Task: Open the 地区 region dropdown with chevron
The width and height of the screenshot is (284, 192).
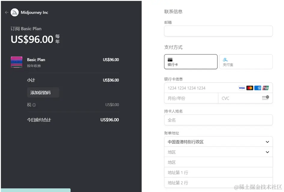Action: pos(218,152)
